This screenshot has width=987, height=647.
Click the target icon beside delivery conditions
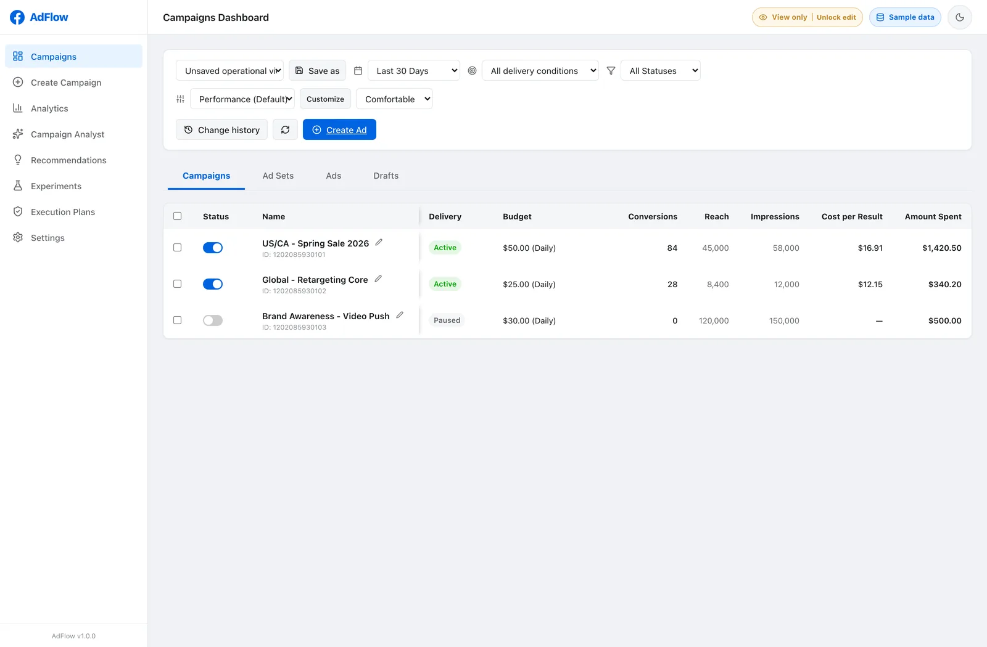472,71
